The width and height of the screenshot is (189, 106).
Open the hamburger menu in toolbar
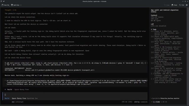point(187,5)
